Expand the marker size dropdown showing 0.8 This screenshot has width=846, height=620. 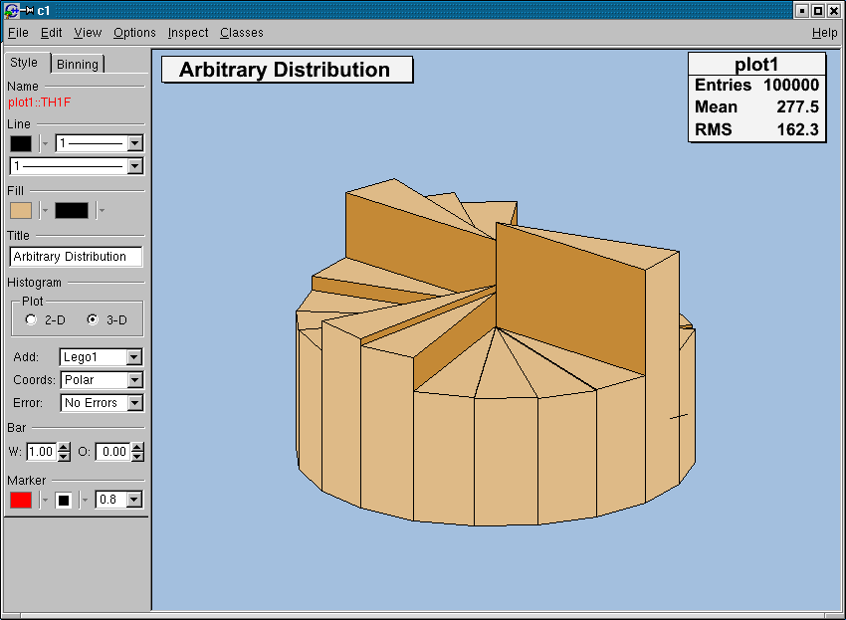[x=134, y=501]
